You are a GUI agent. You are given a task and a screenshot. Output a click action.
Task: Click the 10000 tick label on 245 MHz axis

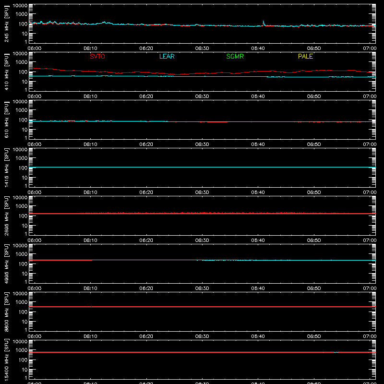point(20,6)
